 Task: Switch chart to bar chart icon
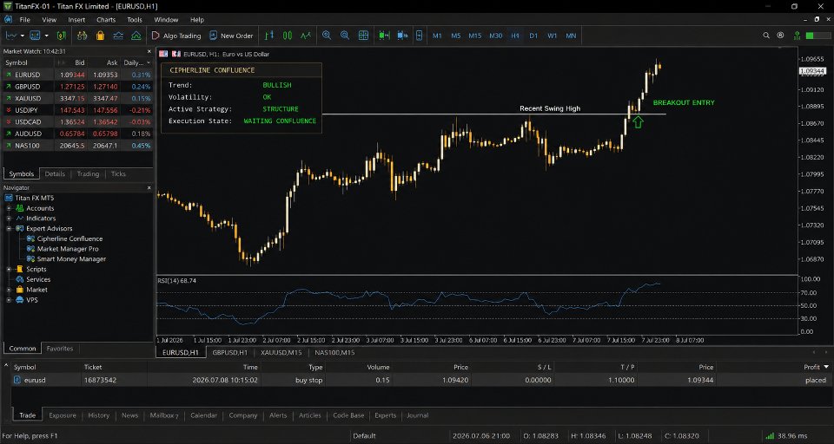269,36
